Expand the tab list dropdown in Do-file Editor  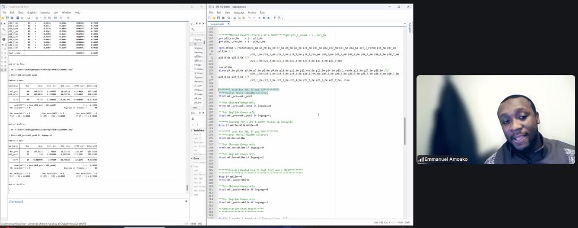click(405, 24)
